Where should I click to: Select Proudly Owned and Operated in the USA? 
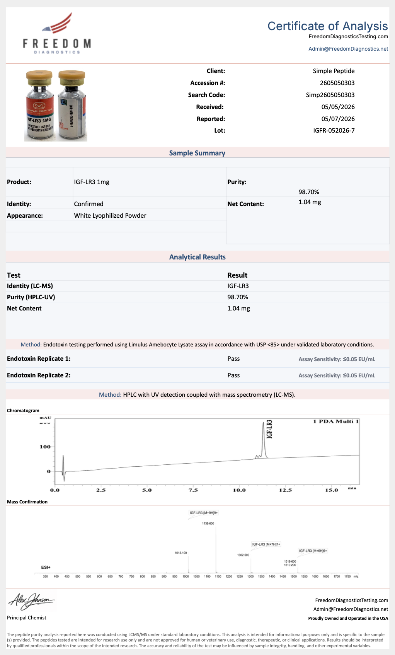(x=348, y=618)
